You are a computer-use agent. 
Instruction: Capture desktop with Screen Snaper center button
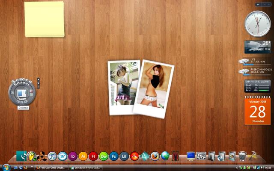point(22,93)
